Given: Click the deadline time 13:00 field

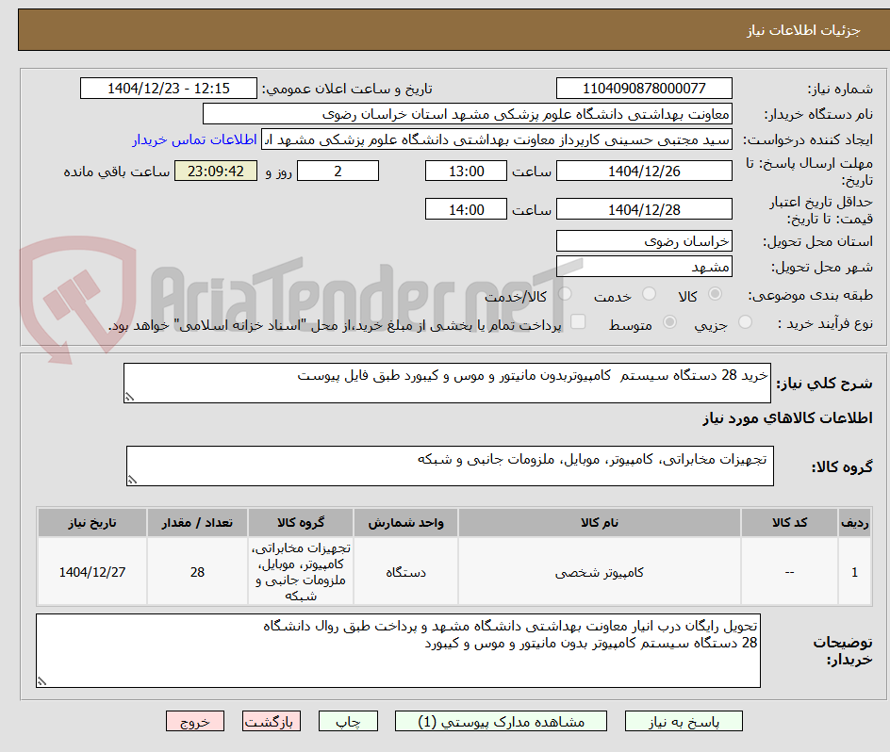Looking at the screenshot, I should click(x=466, y=171).
